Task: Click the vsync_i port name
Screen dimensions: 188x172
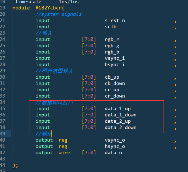Action: click(x=115, y=58)
